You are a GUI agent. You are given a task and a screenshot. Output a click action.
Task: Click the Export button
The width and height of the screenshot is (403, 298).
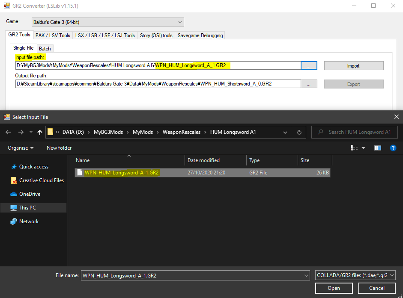click(x=354, y=84)
